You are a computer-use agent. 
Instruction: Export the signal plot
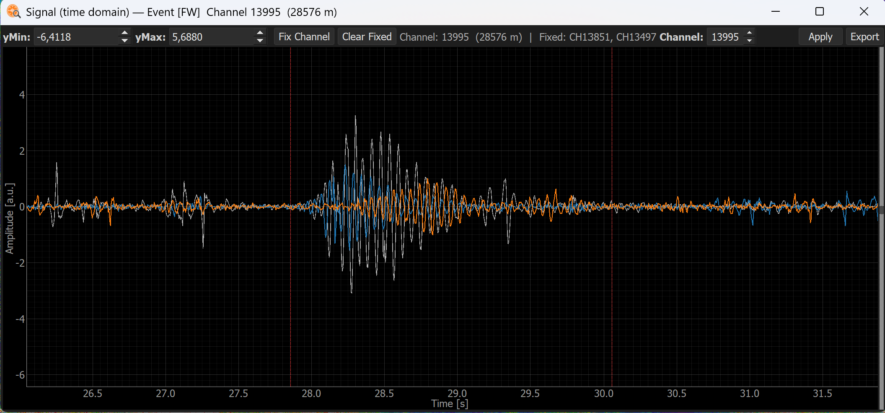(864, 37)
